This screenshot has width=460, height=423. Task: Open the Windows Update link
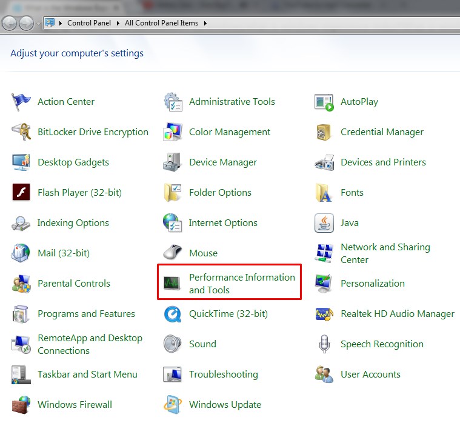point(225,405)
